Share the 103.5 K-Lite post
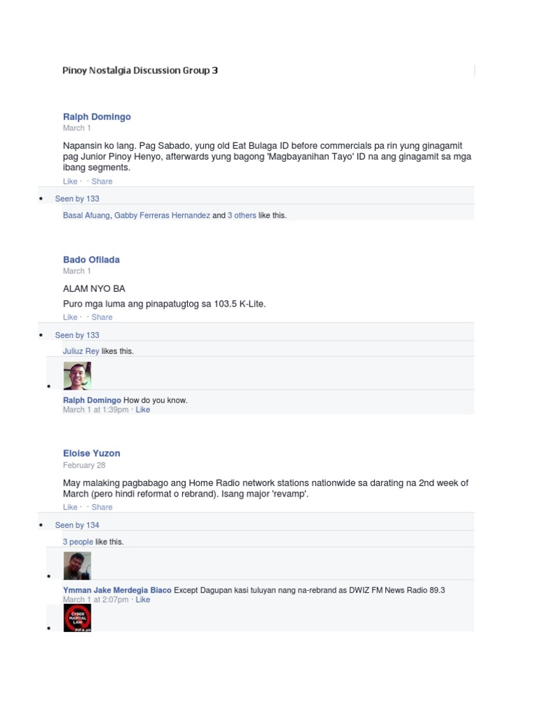 coord(102,318)
